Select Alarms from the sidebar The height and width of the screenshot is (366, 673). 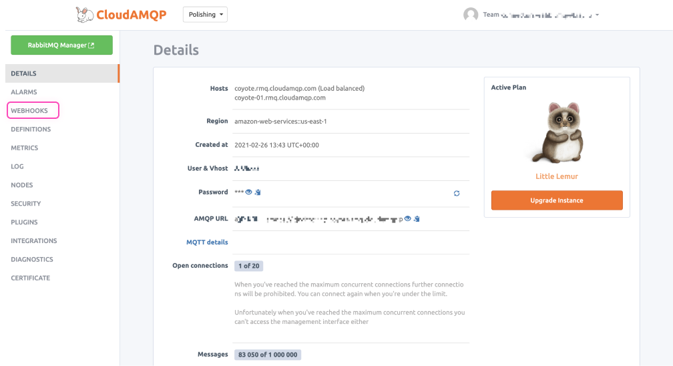point(24,92)
